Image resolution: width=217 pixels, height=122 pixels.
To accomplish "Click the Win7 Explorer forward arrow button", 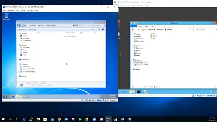I will (x=22, y=26).
